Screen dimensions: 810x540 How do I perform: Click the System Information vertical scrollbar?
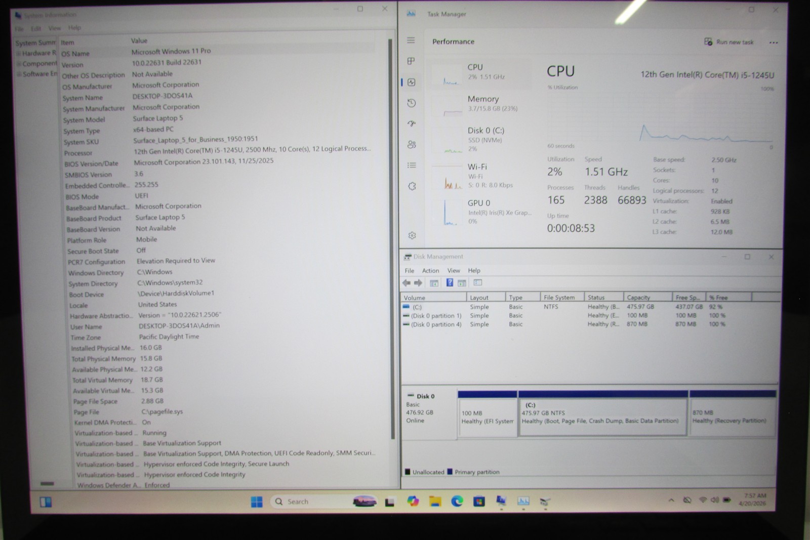390,238
